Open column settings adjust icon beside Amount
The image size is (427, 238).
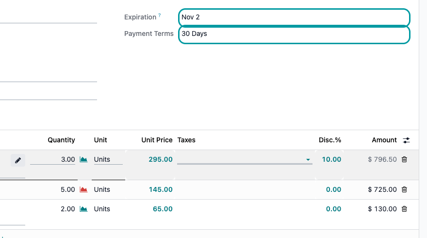pyautogui.click(x=406, y=140)
